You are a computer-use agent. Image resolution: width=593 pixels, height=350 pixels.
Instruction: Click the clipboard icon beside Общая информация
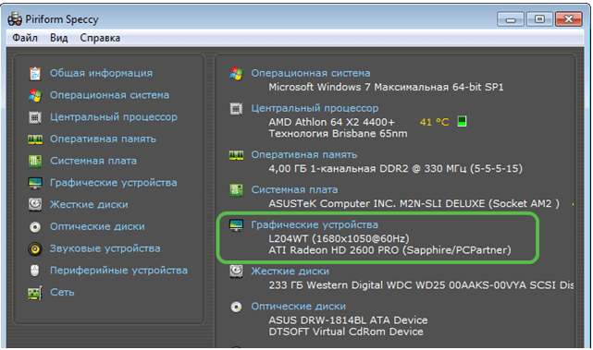click(35, 73)
